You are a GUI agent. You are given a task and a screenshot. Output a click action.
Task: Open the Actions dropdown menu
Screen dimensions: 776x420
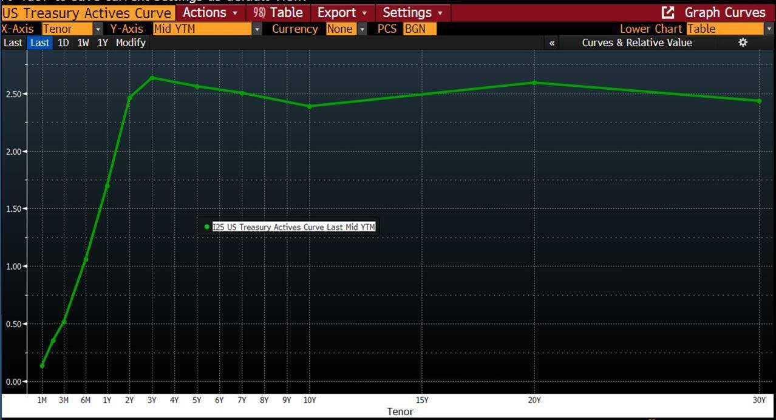click(x=210, y=12)
